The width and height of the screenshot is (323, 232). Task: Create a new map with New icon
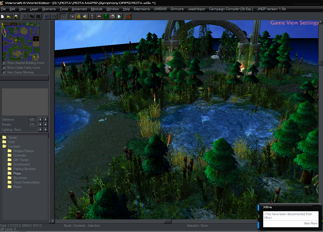tap(3, 17)
